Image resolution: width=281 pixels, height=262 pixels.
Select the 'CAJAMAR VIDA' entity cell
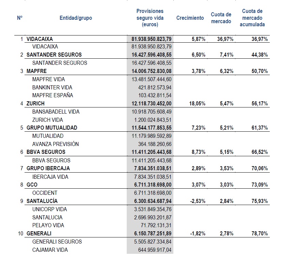click(x=50, y=250)
